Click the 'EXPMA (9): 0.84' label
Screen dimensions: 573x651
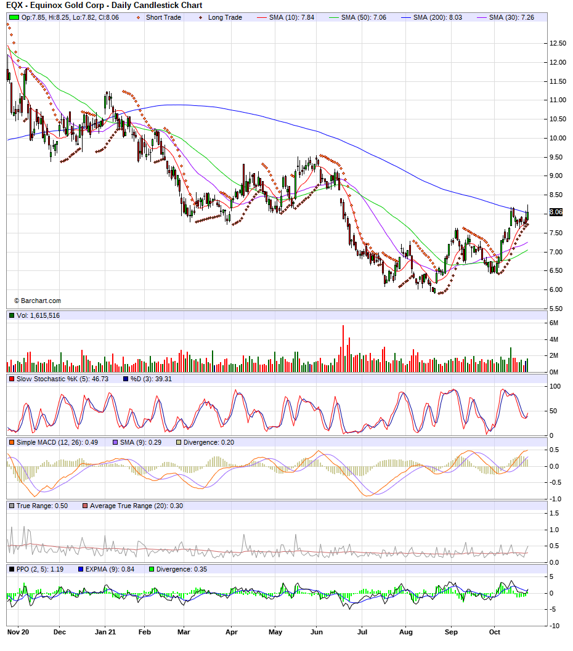(110, 569)
